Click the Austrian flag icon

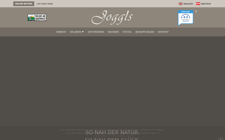click(198, 4)
